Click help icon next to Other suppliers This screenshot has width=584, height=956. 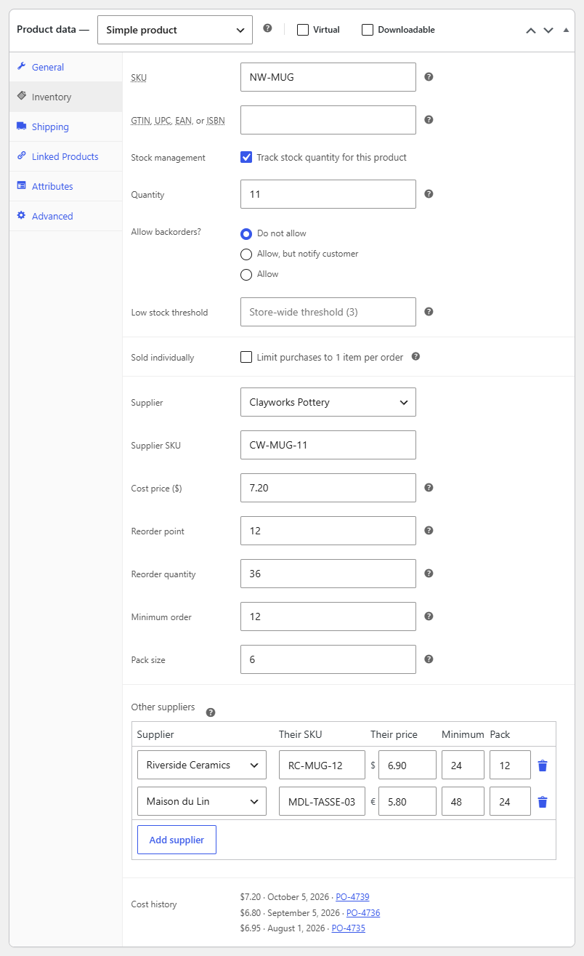(211, 712)
